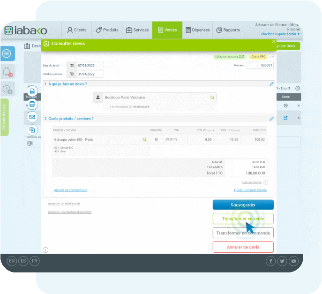Click Calculer marge link
322x294 pixels.
coord(252,182)
